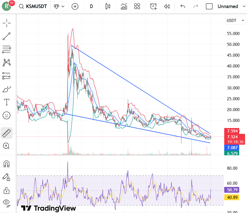Open the XABCD pattern tool
The width and height of the screenshot is (247, 213).
[x=7, y=63]
